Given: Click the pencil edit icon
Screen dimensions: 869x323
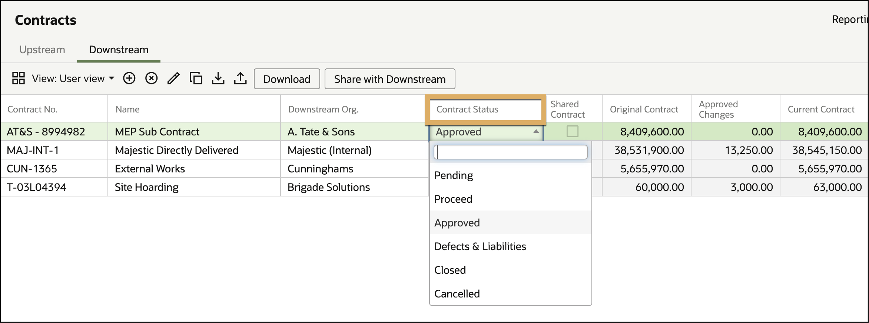Looking at the screenshot, I should [173, 78].
